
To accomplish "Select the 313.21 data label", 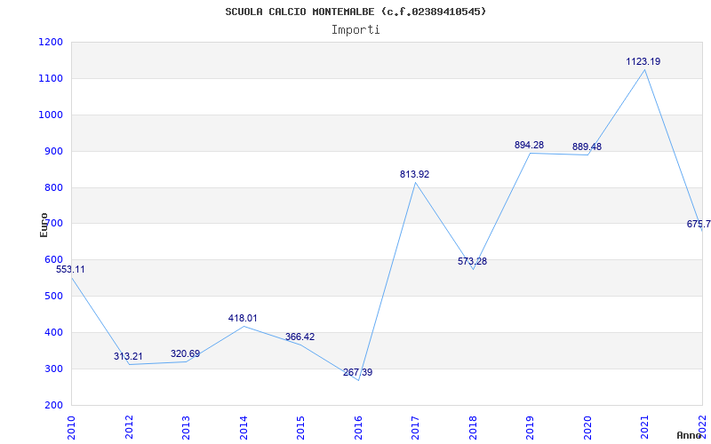I will (128, 357).
